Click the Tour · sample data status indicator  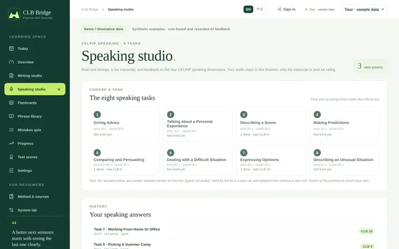point(320,9)
